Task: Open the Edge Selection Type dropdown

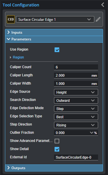Action: tap(76, 117)
